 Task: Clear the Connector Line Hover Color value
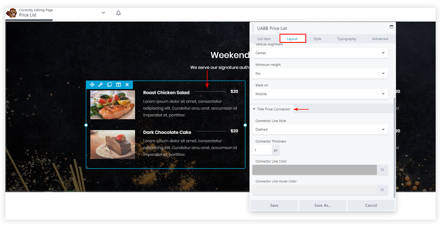click(x=382, y=190)
